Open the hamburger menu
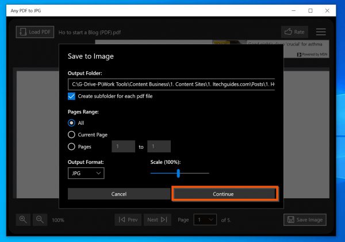The width and height of the screenshot is (345, 242). click(321, 32)
